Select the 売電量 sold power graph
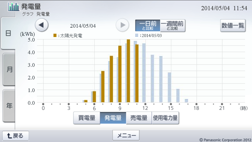 (x=139, y=118)
